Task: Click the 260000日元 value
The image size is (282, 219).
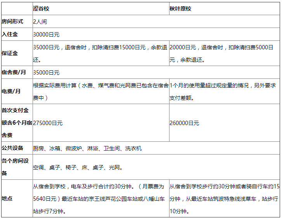Action: [x=184, y=123]
